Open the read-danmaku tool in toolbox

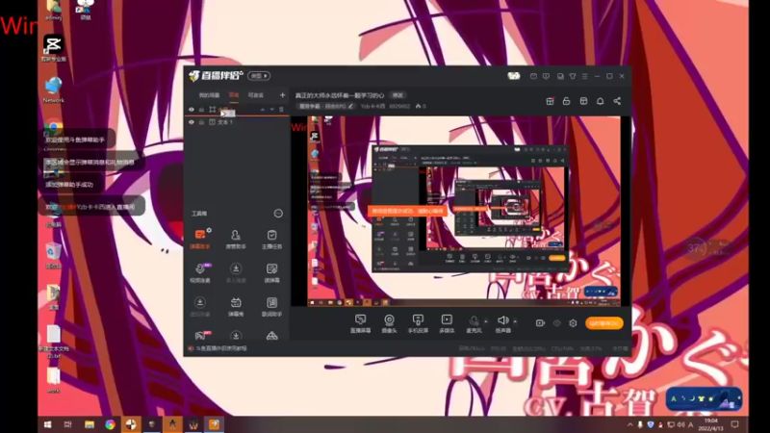tap(271, 272)
